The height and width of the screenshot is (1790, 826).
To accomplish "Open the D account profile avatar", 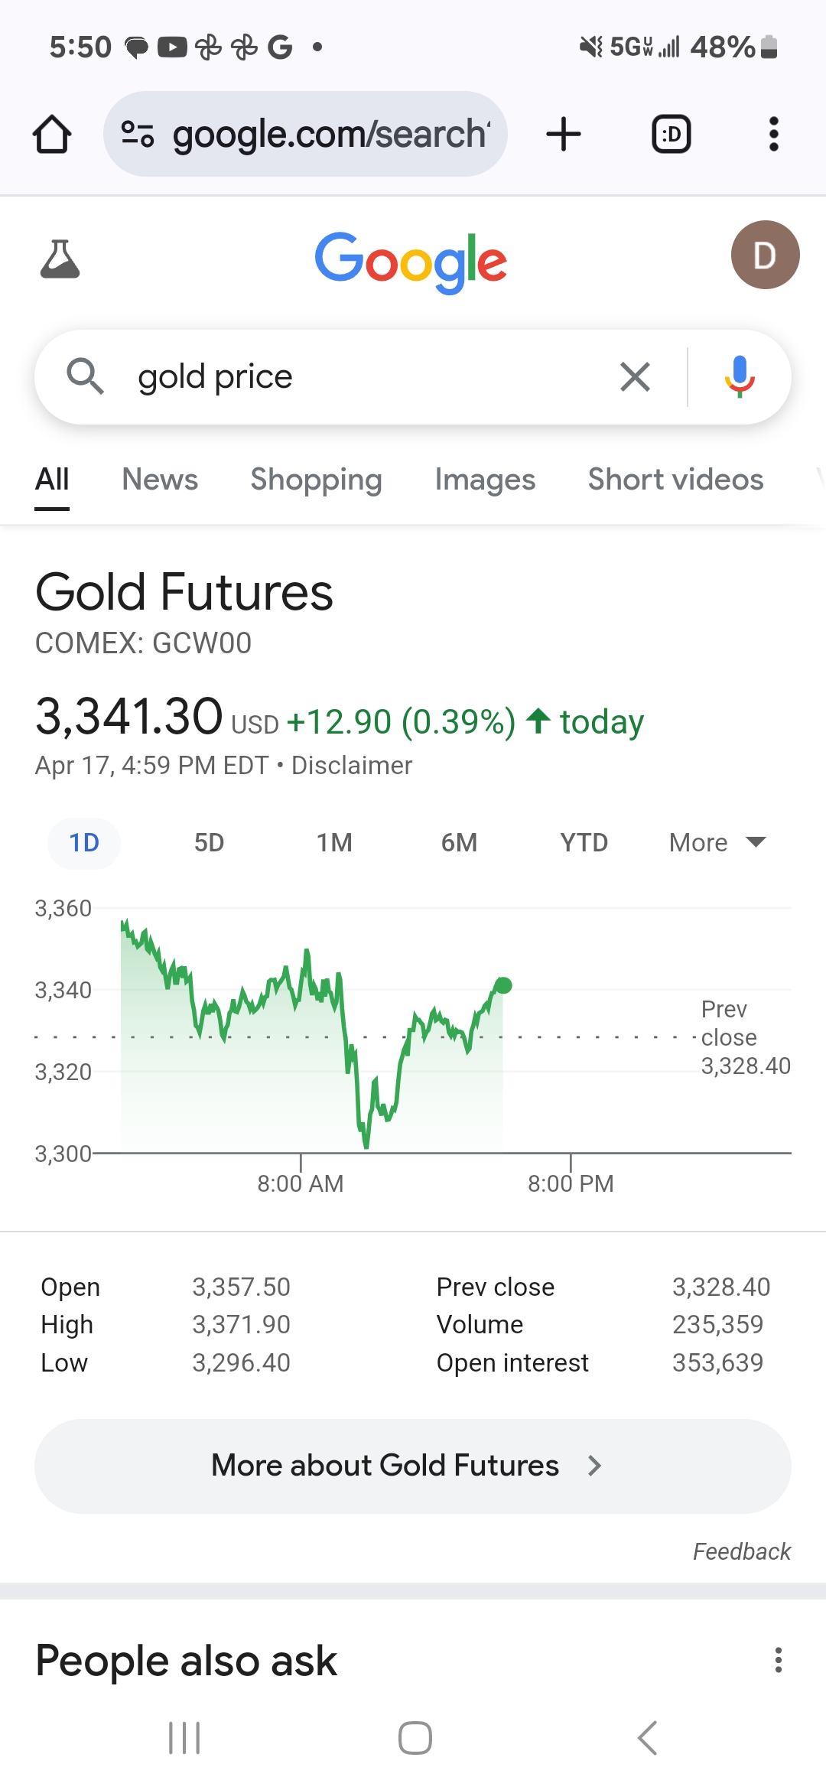I will pyautogui.click(x=766, y=255).
